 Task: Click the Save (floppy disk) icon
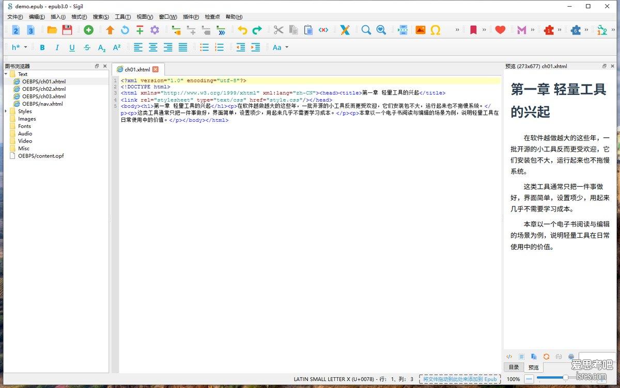point(67,30)
